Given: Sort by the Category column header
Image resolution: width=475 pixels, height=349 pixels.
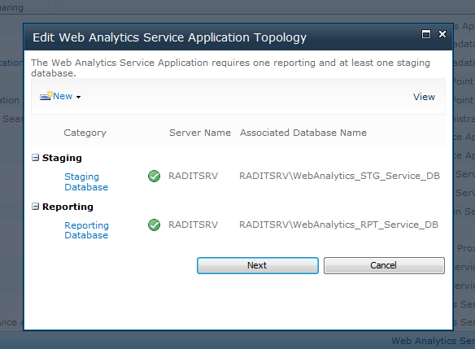Looking at the screenshot, I should point(85,133).
